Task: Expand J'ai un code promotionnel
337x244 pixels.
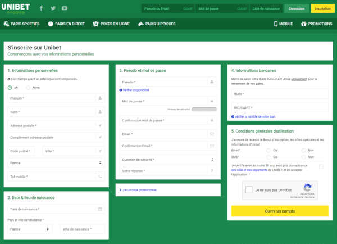Action: pos(138,190)
